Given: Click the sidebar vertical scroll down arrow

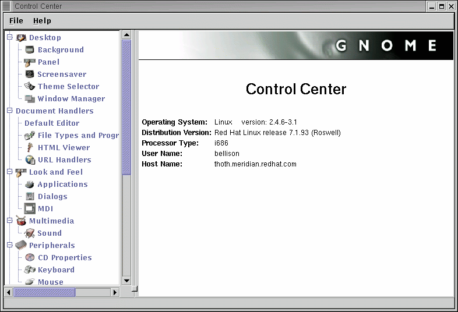Looking at the screenshot, I should pyautogui.click(x=126, y=281).
